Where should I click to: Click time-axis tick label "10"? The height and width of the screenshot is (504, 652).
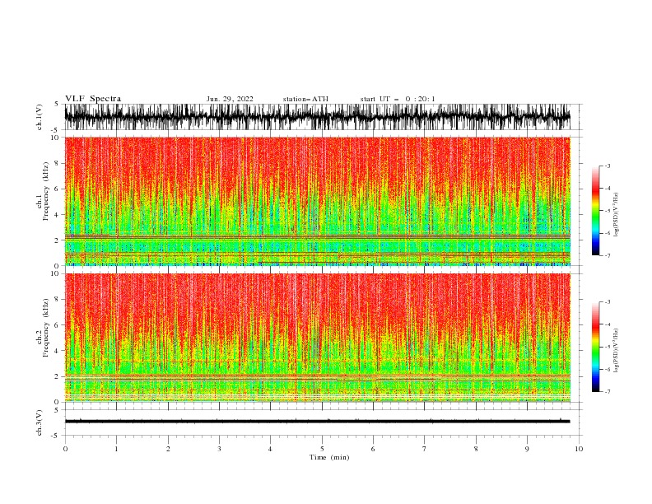(x=579, y=449)
